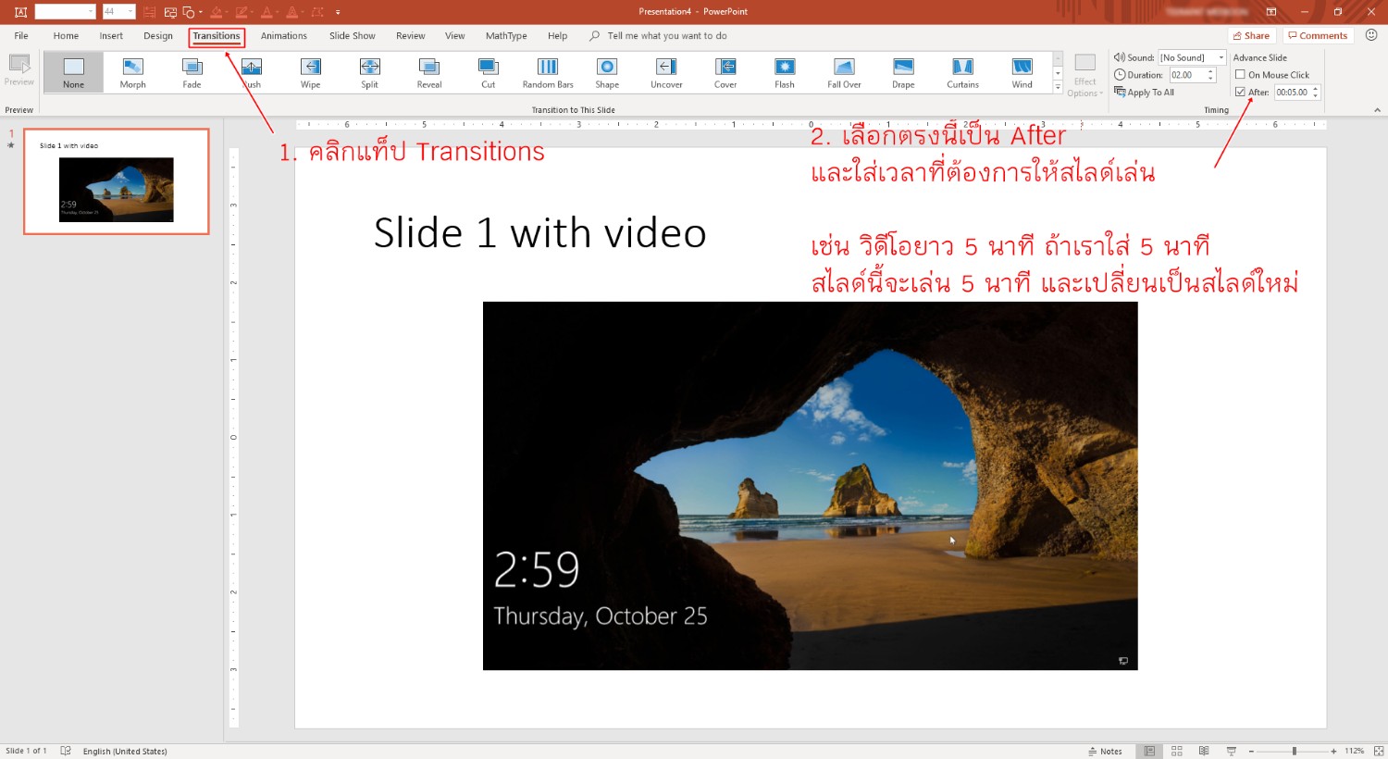Click zoom out minus button
This screenshot has height=759, width=1388.
tap(1251, 751)
